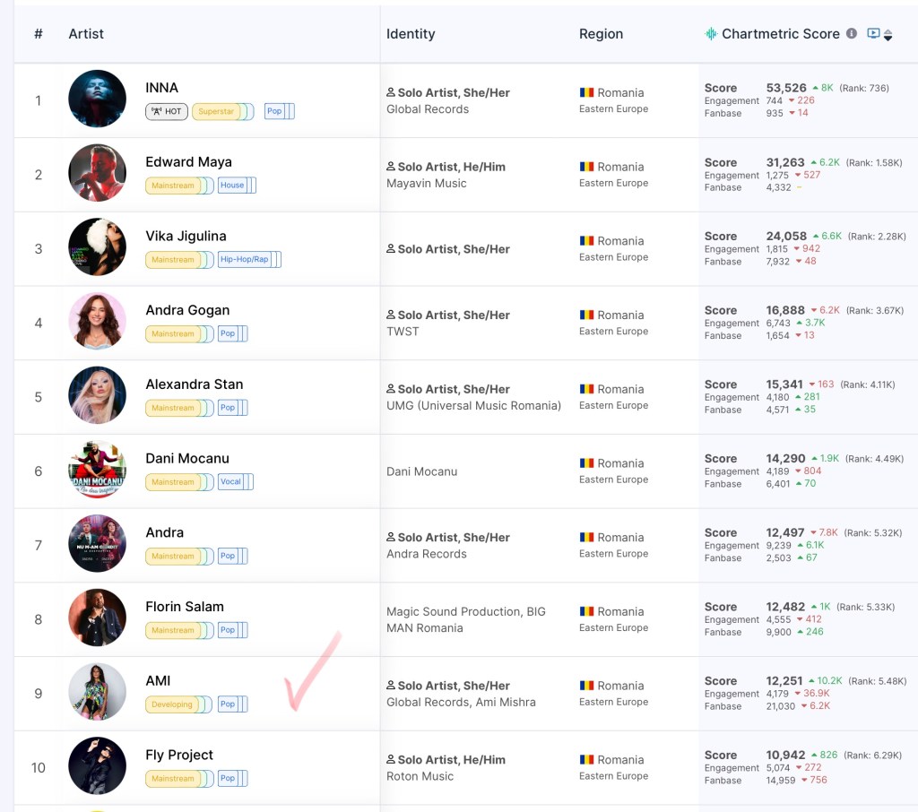Viewport: 918px width, 812px height.
Task: Click the person icon in AMI's identity
Action: pos(391,686)
